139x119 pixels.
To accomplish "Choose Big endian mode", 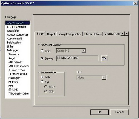I will (42, 82).
